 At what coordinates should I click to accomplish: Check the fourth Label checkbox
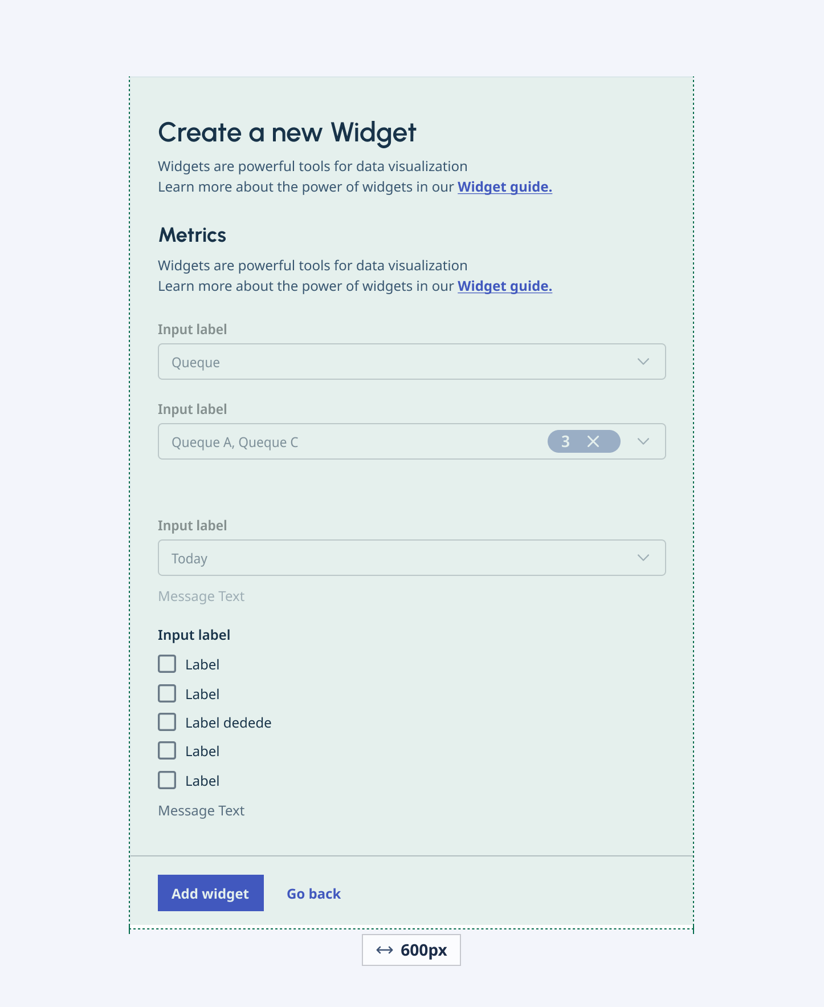point(166,750)
